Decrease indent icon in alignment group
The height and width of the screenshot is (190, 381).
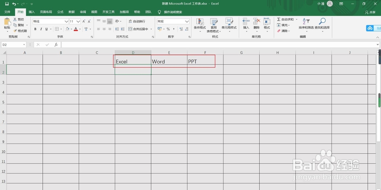pyautogui.click(x=117, y=29)
